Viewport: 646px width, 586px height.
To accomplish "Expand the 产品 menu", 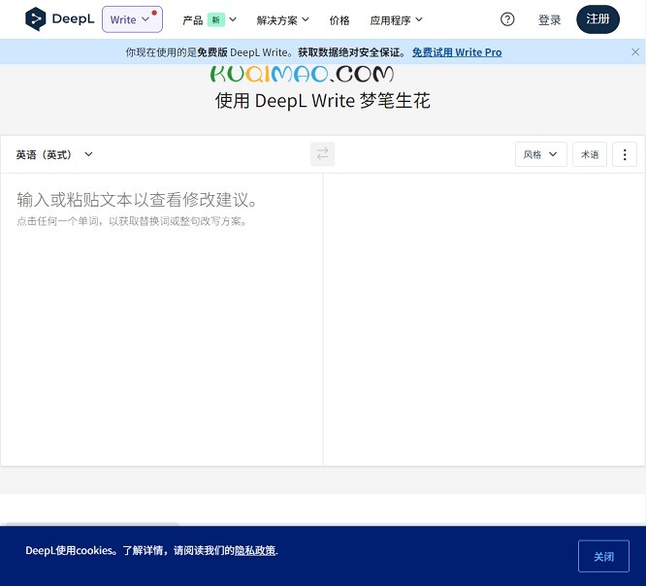I will point(210,19).
